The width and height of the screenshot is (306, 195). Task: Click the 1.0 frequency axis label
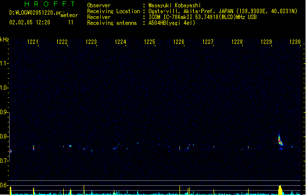coord(3,88)
